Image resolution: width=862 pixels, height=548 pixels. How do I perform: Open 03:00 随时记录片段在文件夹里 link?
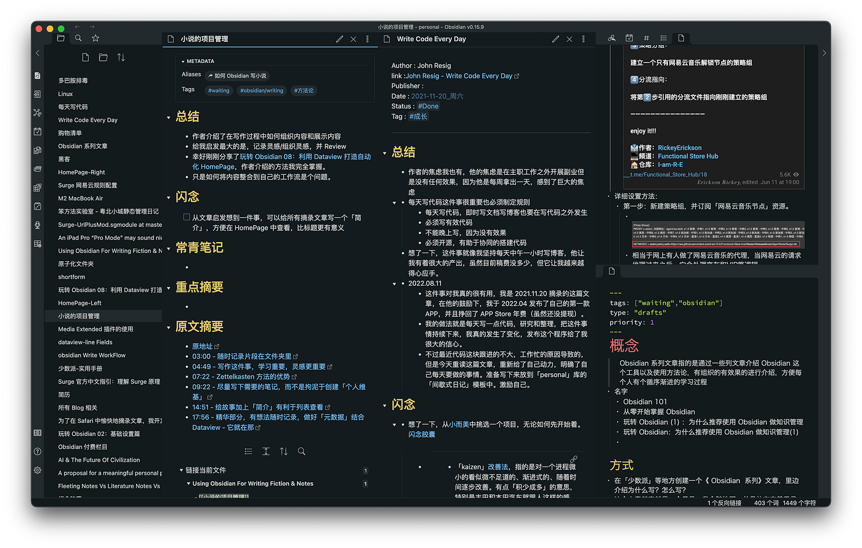pos(242,357)
